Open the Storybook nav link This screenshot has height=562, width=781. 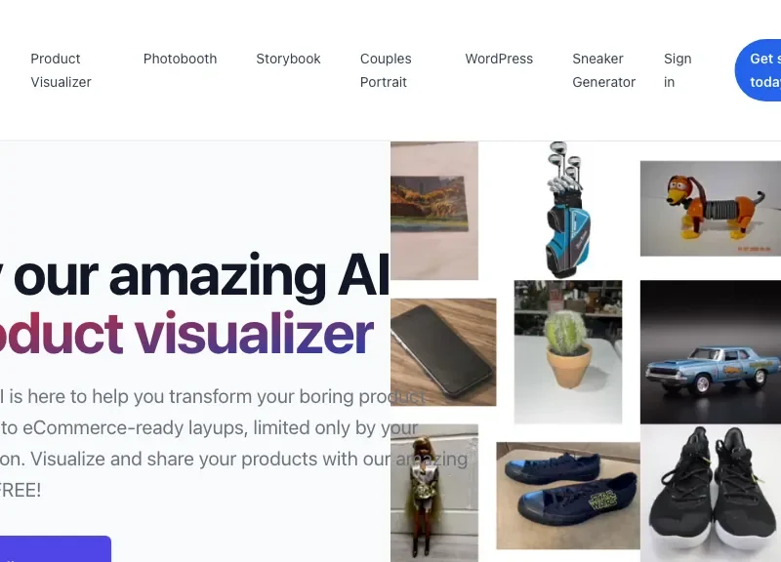[x=288, y=59]
